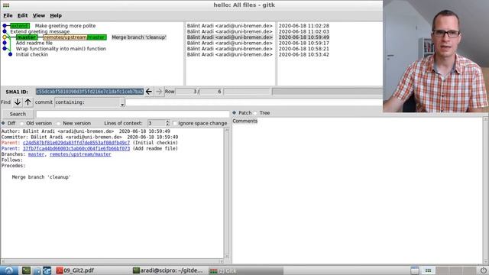Select commit 'Make greeting more polite'
489x275 pixels.
(x=65, y=25)
